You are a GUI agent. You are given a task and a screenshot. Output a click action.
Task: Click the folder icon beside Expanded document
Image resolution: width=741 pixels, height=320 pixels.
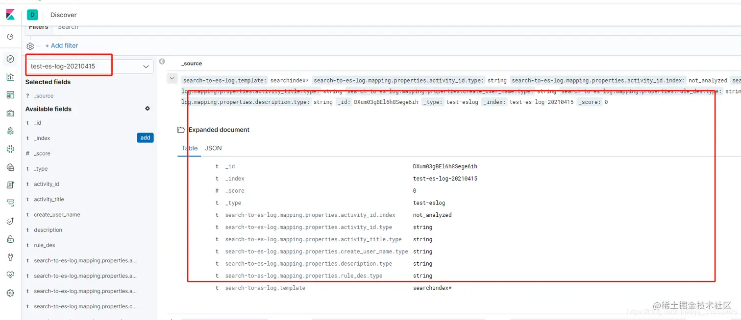[x=181, y=130]
